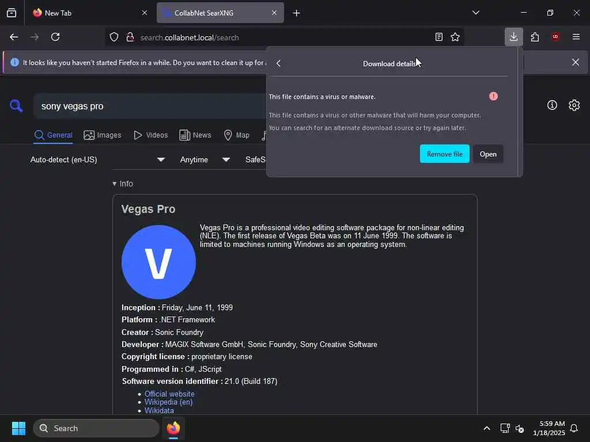
Task: Go back to previous page
Action: pyautogui.click(x=14, y=37)
